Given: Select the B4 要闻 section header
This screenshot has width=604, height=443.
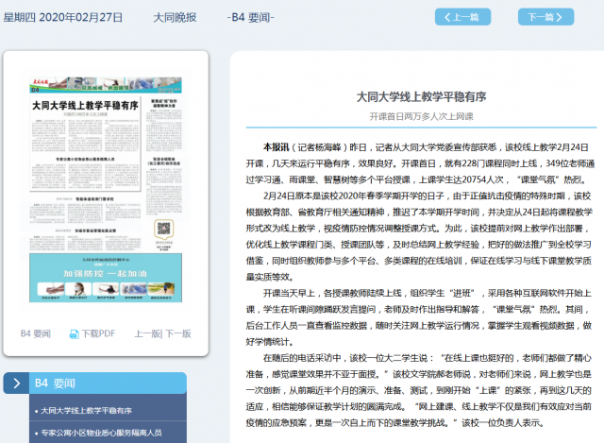Looking at the screenshot, I should point(108,383).
